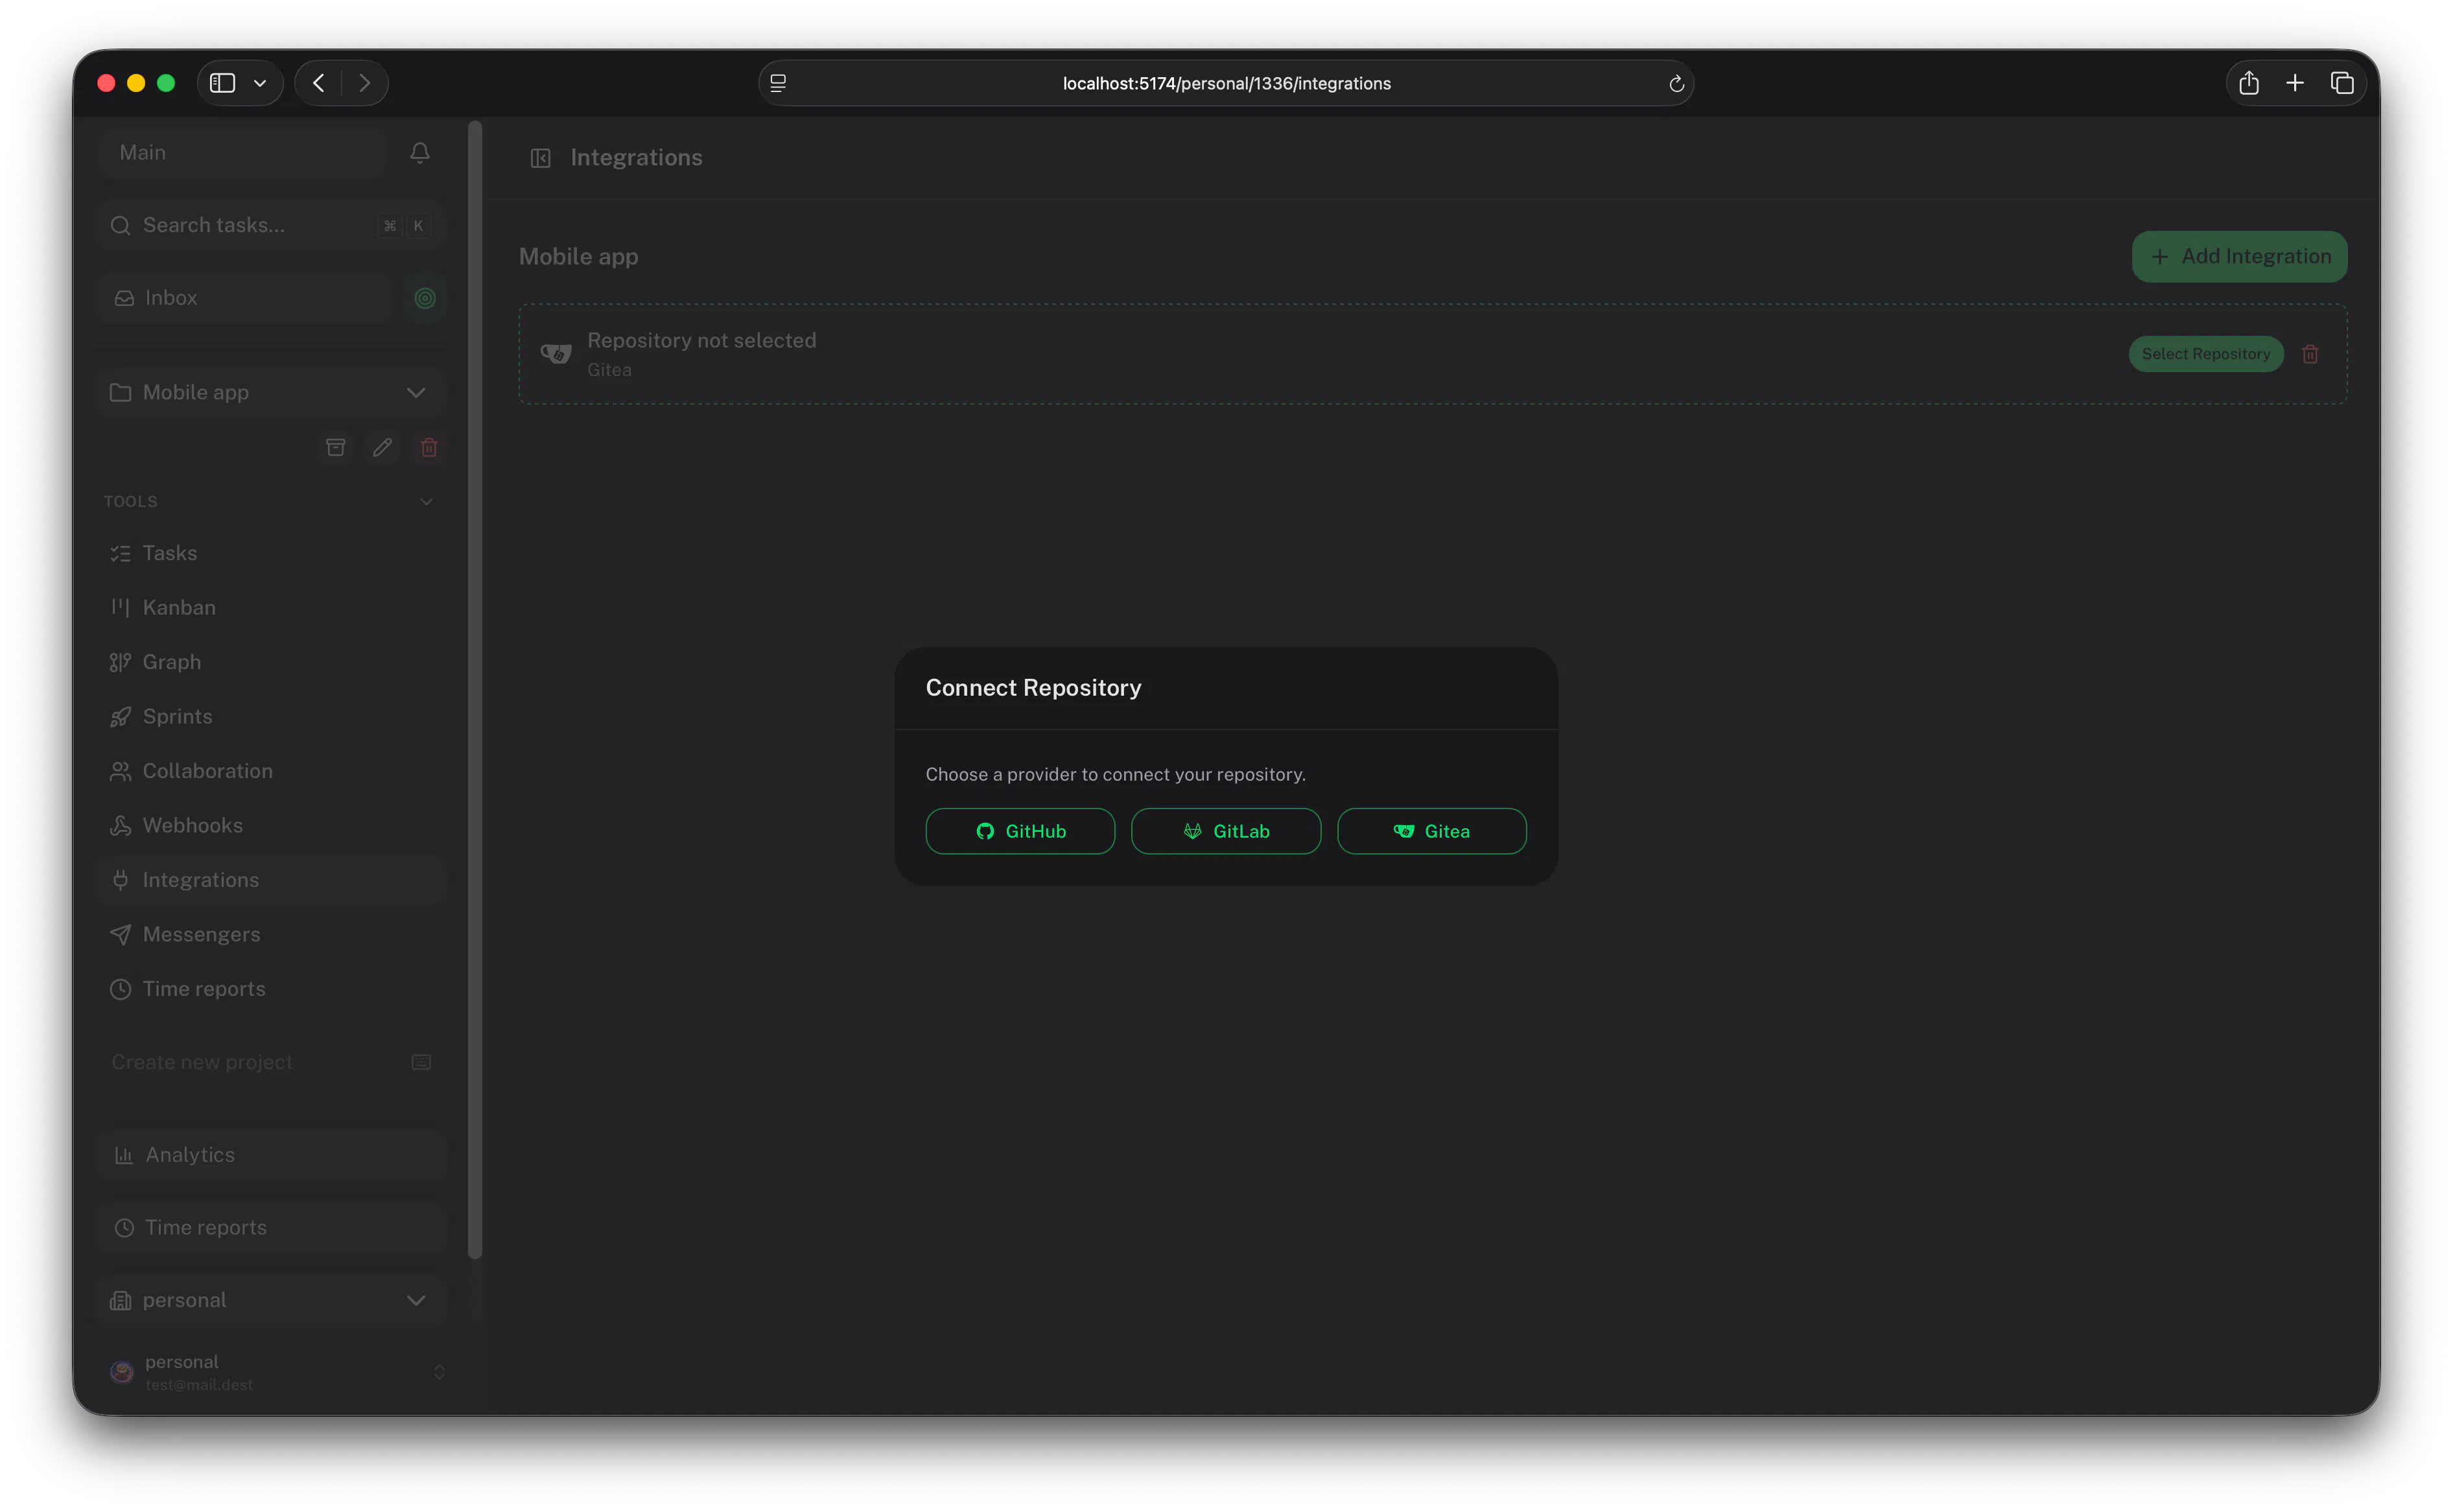Open Graph tool in sidebar
Viewport: 2453px width, 1512px height.
tap(270, 662)
